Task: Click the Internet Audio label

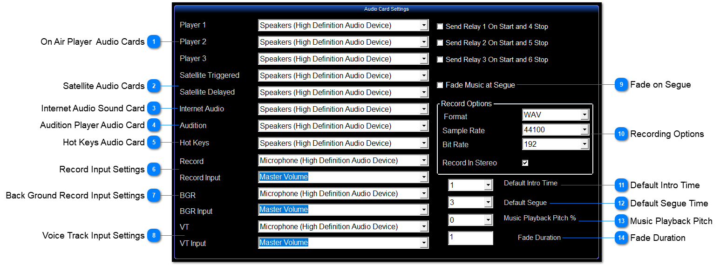Action: pos(202,109)
